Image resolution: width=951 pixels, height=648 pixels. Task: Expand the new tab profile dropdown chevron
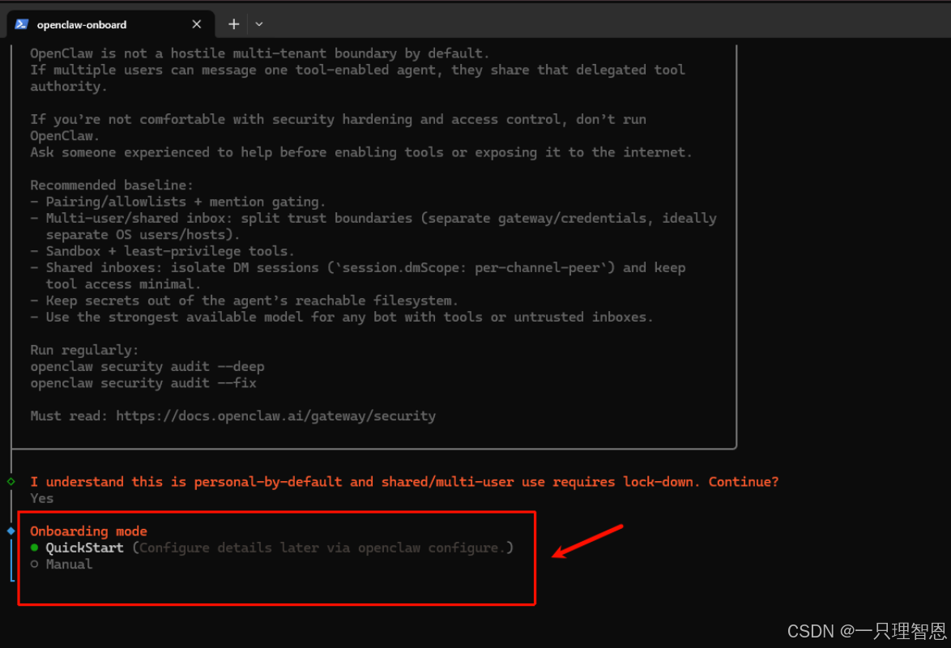[x=259, y=24]
